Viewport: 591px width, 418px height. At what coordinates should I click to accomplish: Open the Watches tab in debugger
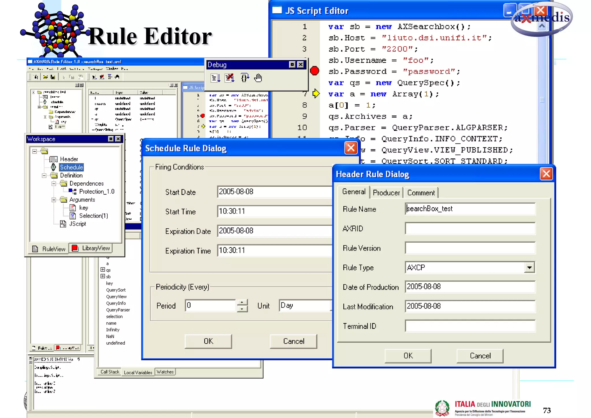click(165, 372)
